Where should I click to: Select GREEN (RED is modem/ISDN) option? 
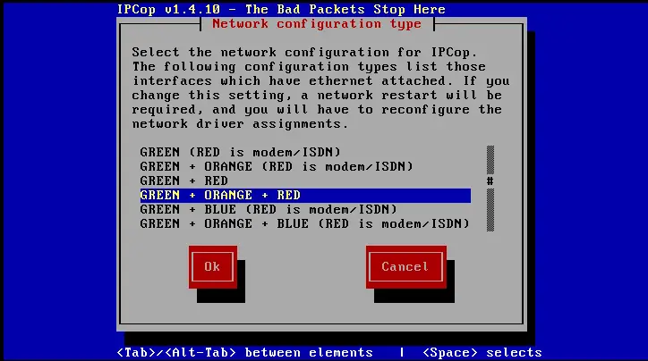pyautogui.click(x=305, y=152)
